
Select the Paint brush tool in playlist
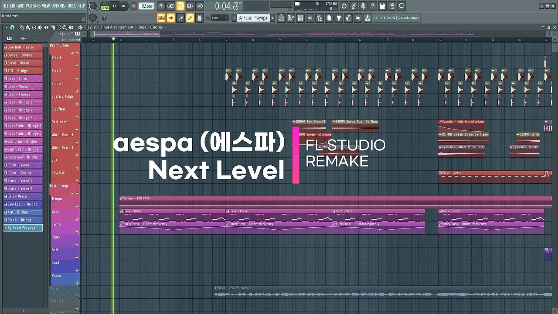point(28,27)
